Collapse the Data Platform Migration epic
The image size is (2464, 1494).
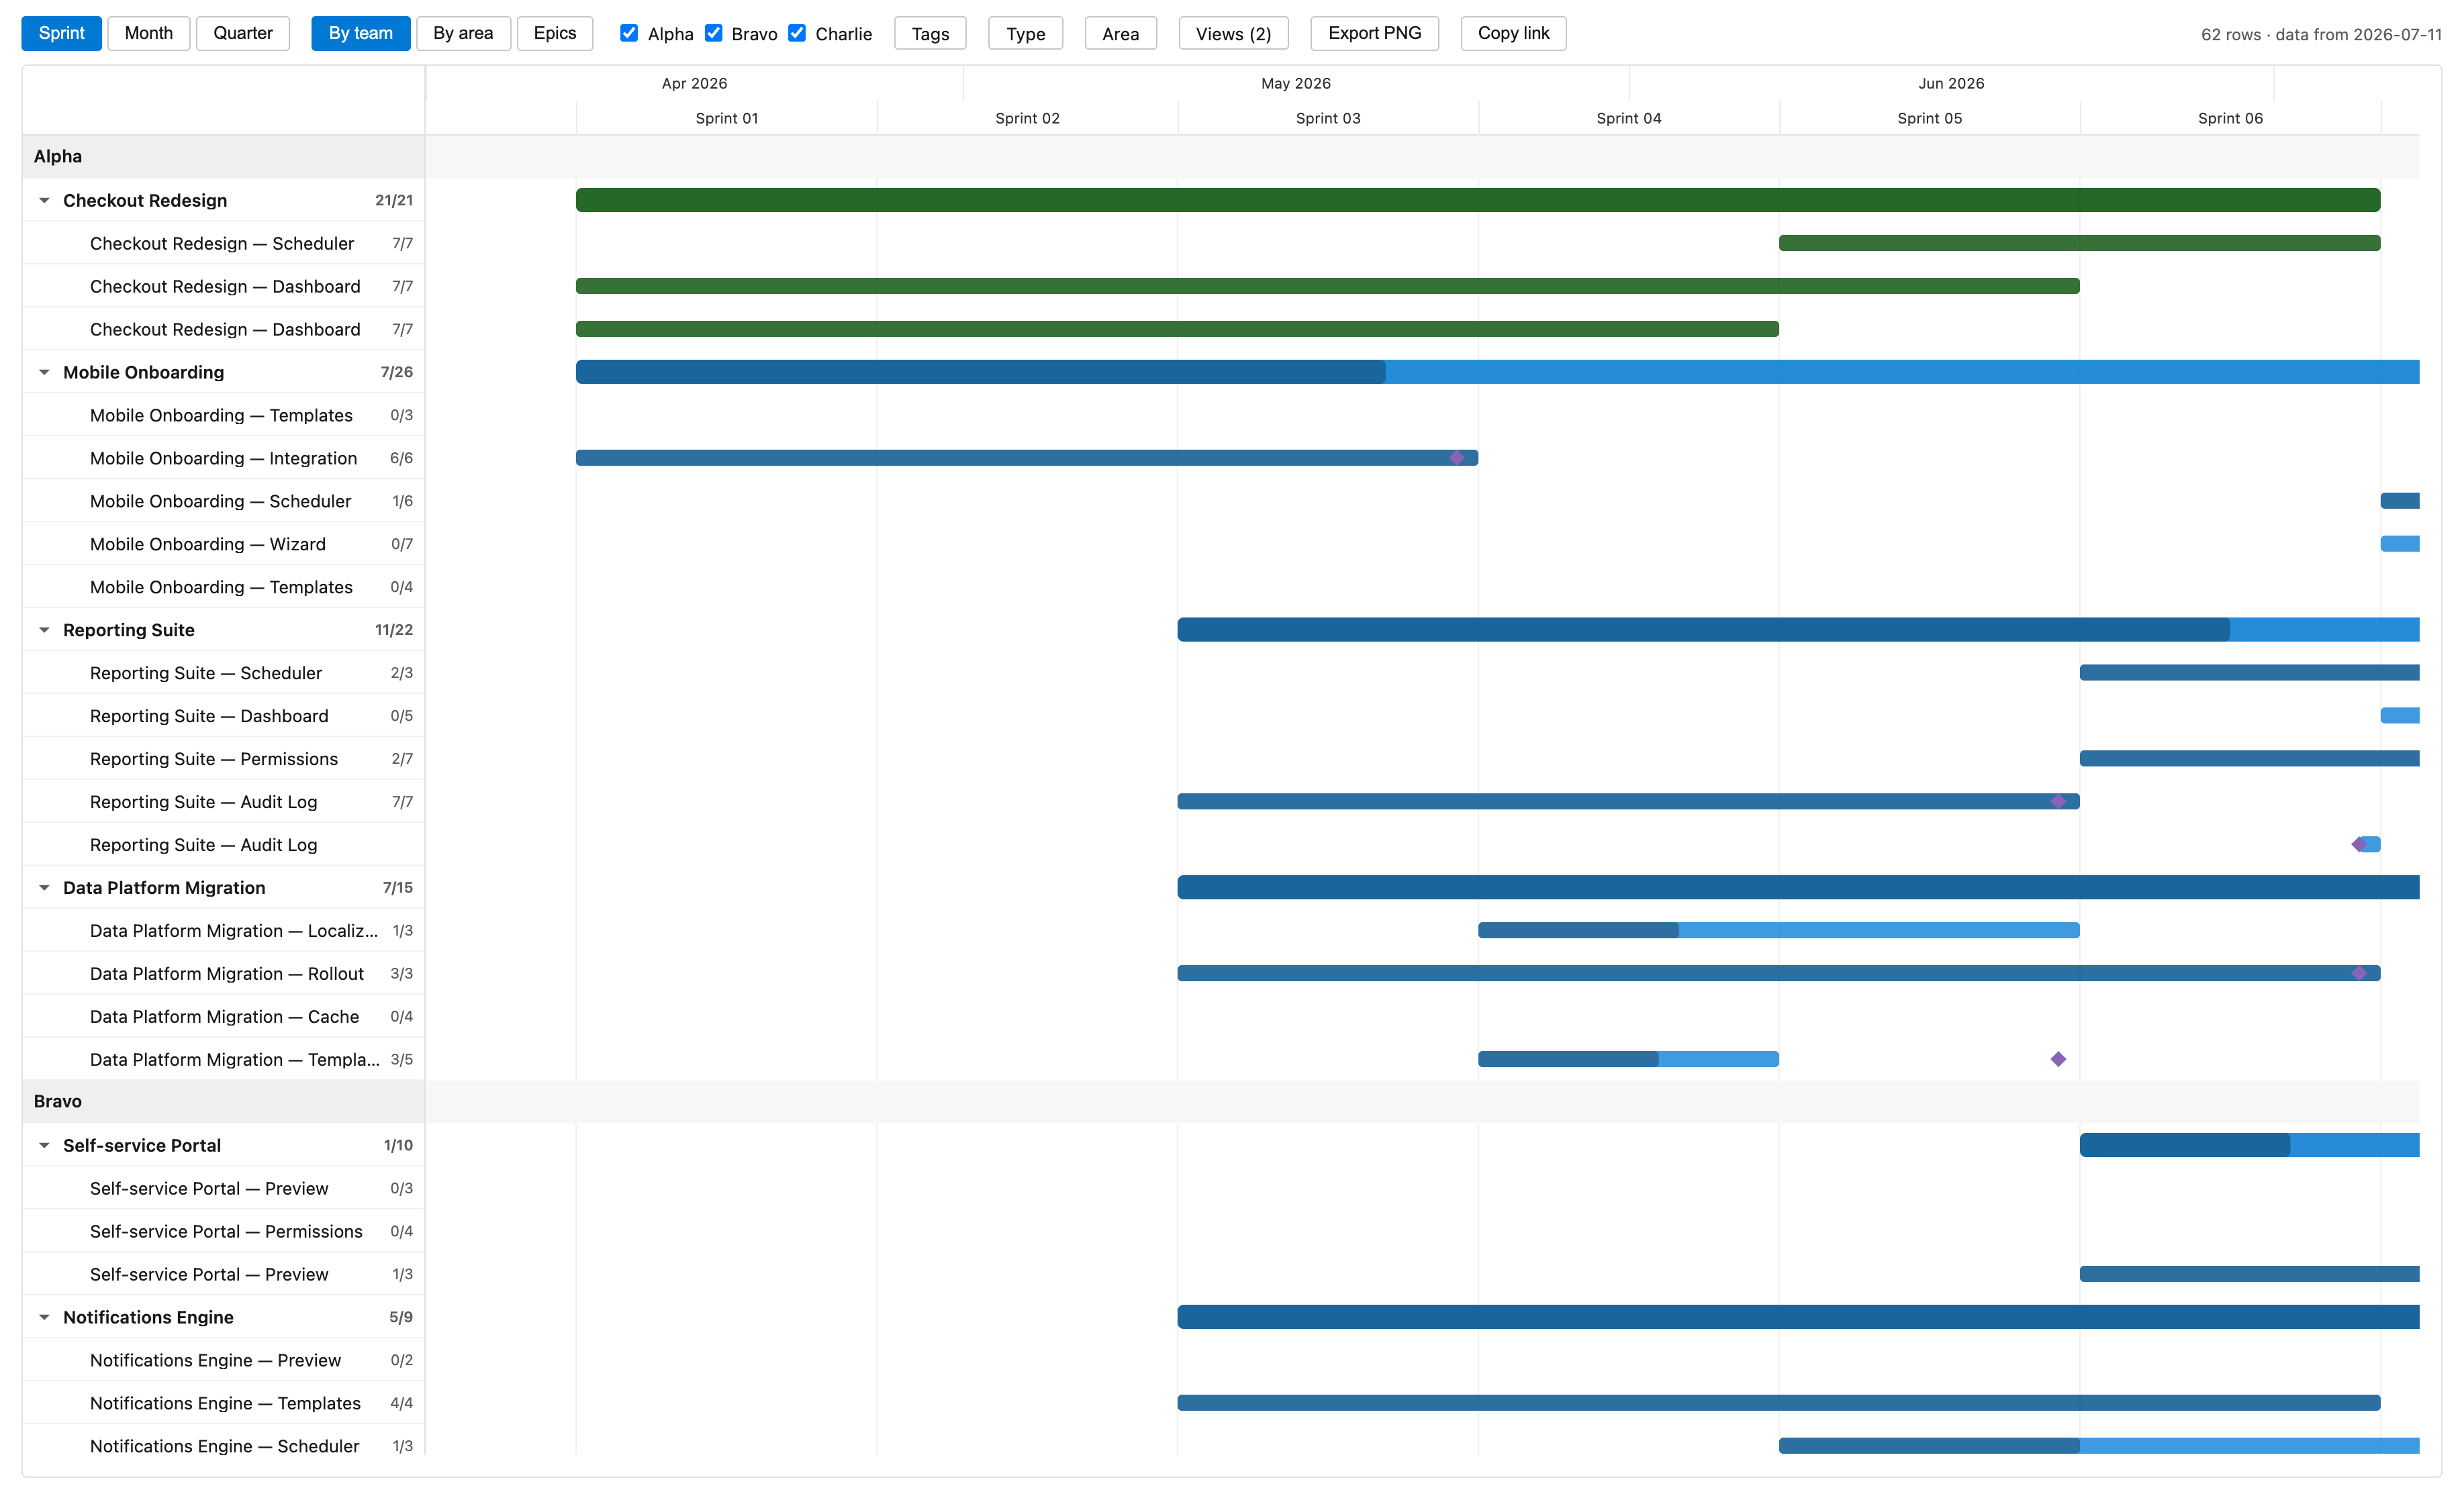tap(44, 887)
